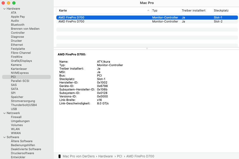Image resolution: width=239 pixels, height=159 pixels.
Task: Select AMD FirePro D700 in Slot-2 row
Action: coord(147,21)
